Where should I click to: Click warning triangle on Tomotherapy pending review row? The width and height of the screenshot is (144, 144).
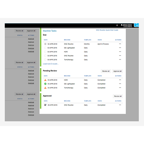point(45,88)
